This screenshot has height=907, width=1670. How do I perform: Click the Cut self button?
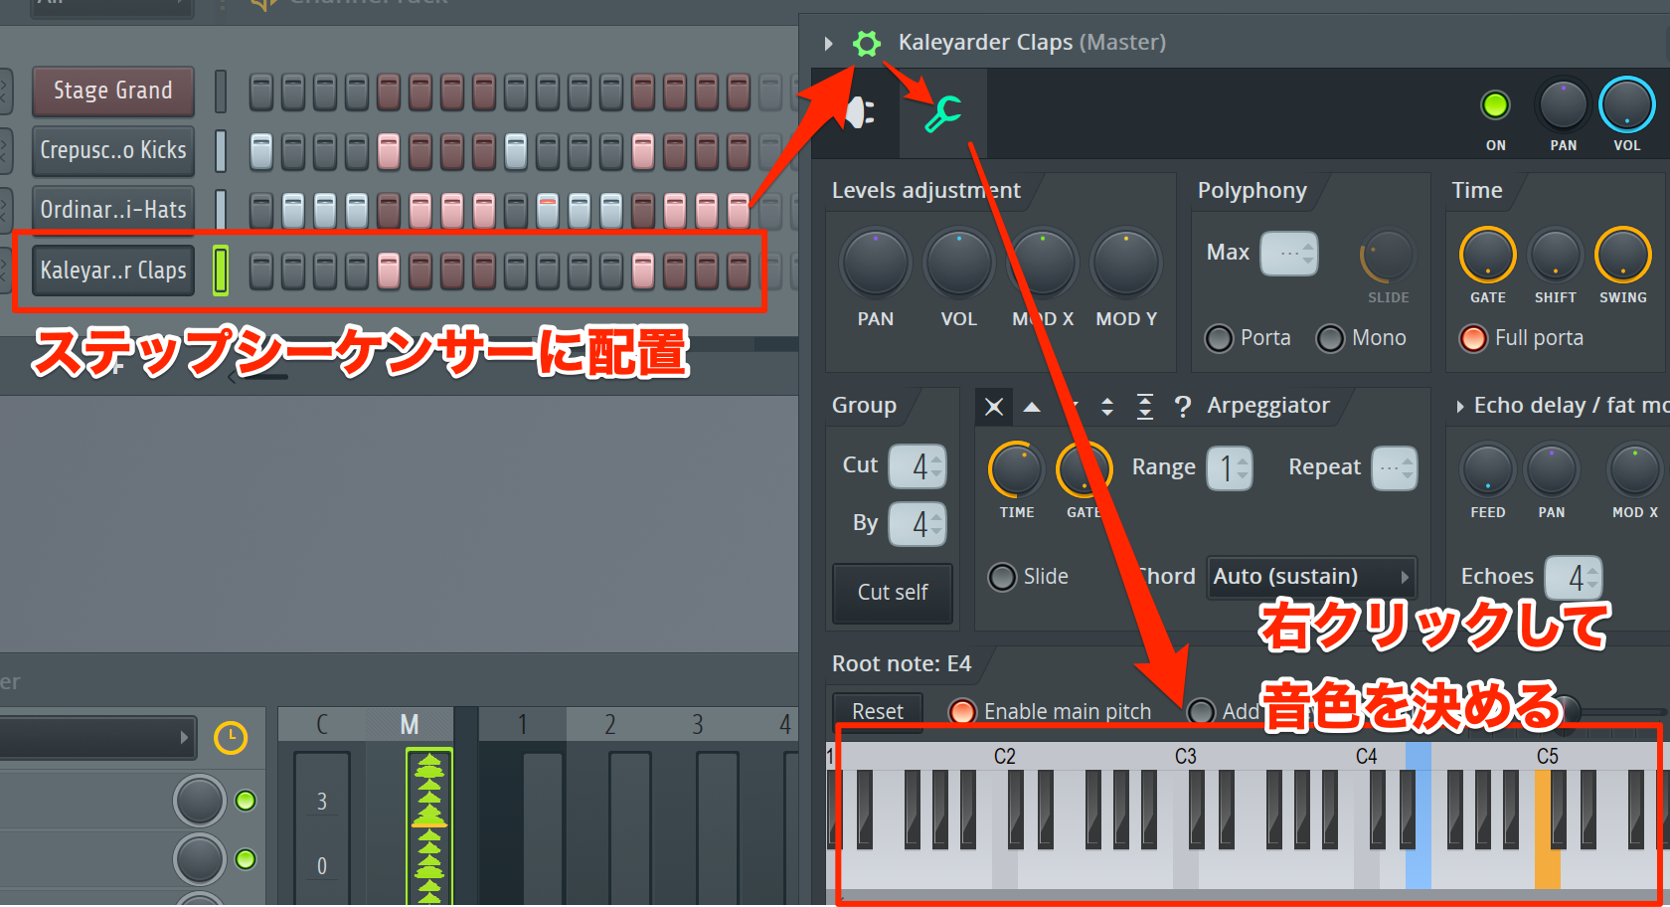(x=893, y=593)
